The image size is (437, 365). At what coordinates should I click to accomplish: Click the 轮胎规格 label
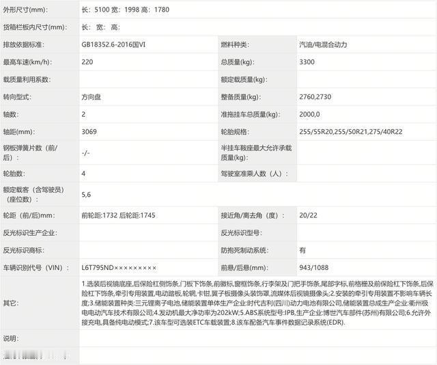point(235,132)
